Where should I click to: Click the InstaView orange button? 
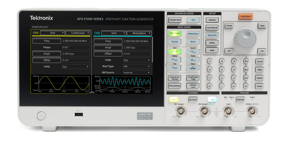tap(246, 16)
